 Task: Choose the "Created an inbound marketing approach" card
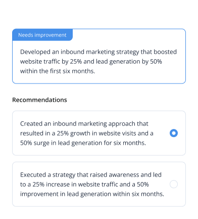click(99, 133)
